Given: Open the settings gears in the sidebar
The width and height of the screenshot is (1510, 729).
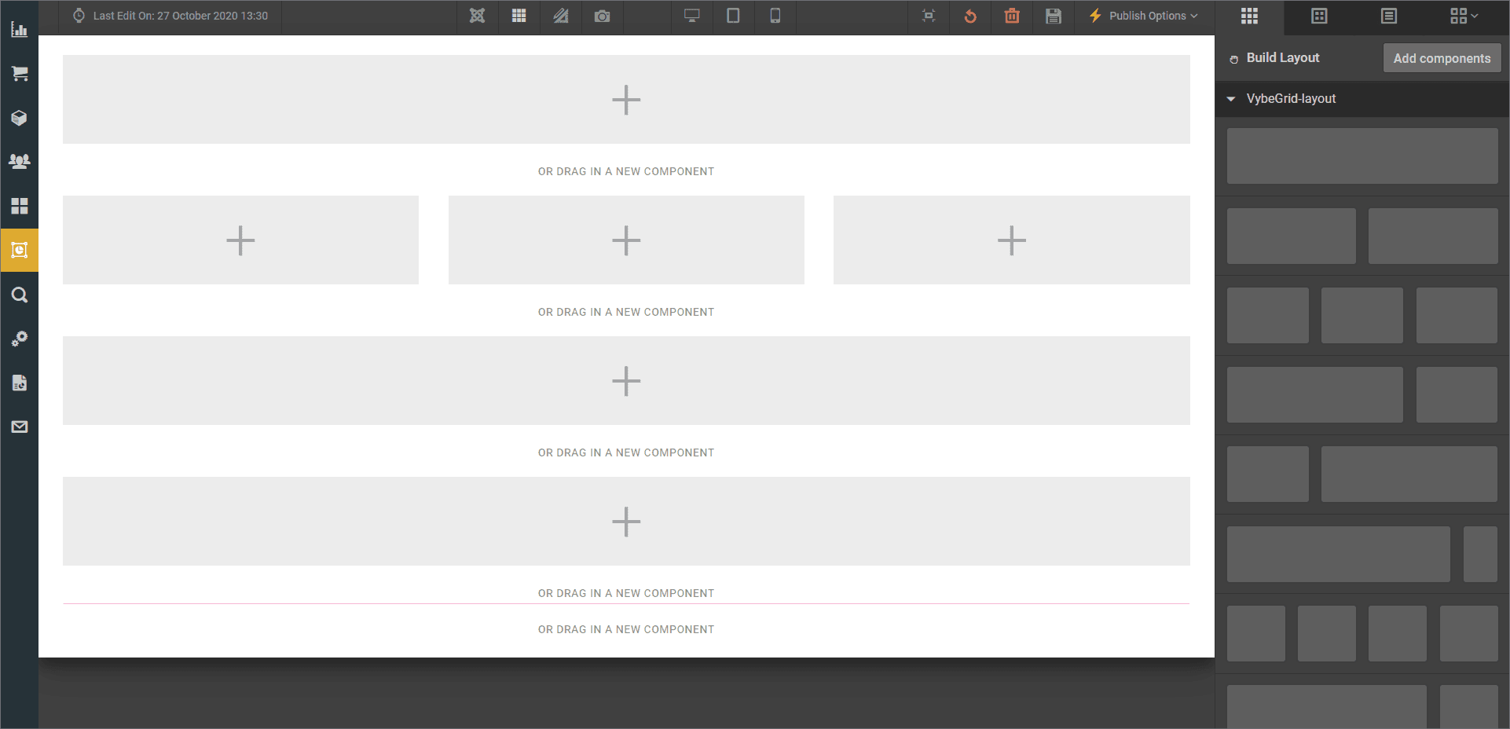Looking at the screenshot, I should (19, 339).
